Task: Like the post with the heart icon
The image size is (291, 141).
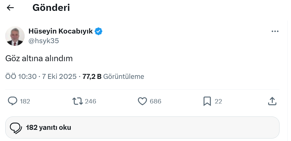Action: [x=142, y=101]
